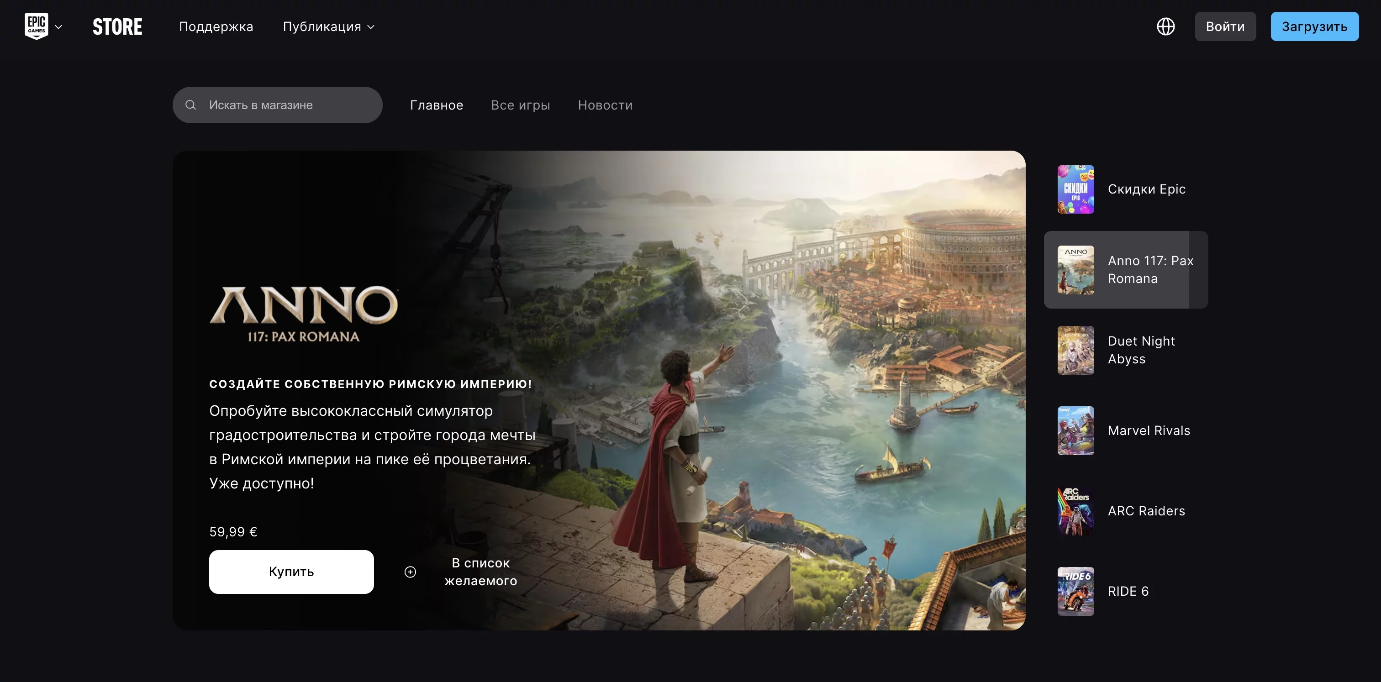The height and width of the screenshot is (682, 1381).
Task: Click the Epic Games logo icon
Action: pyautogui.click(x=37, y=26)
